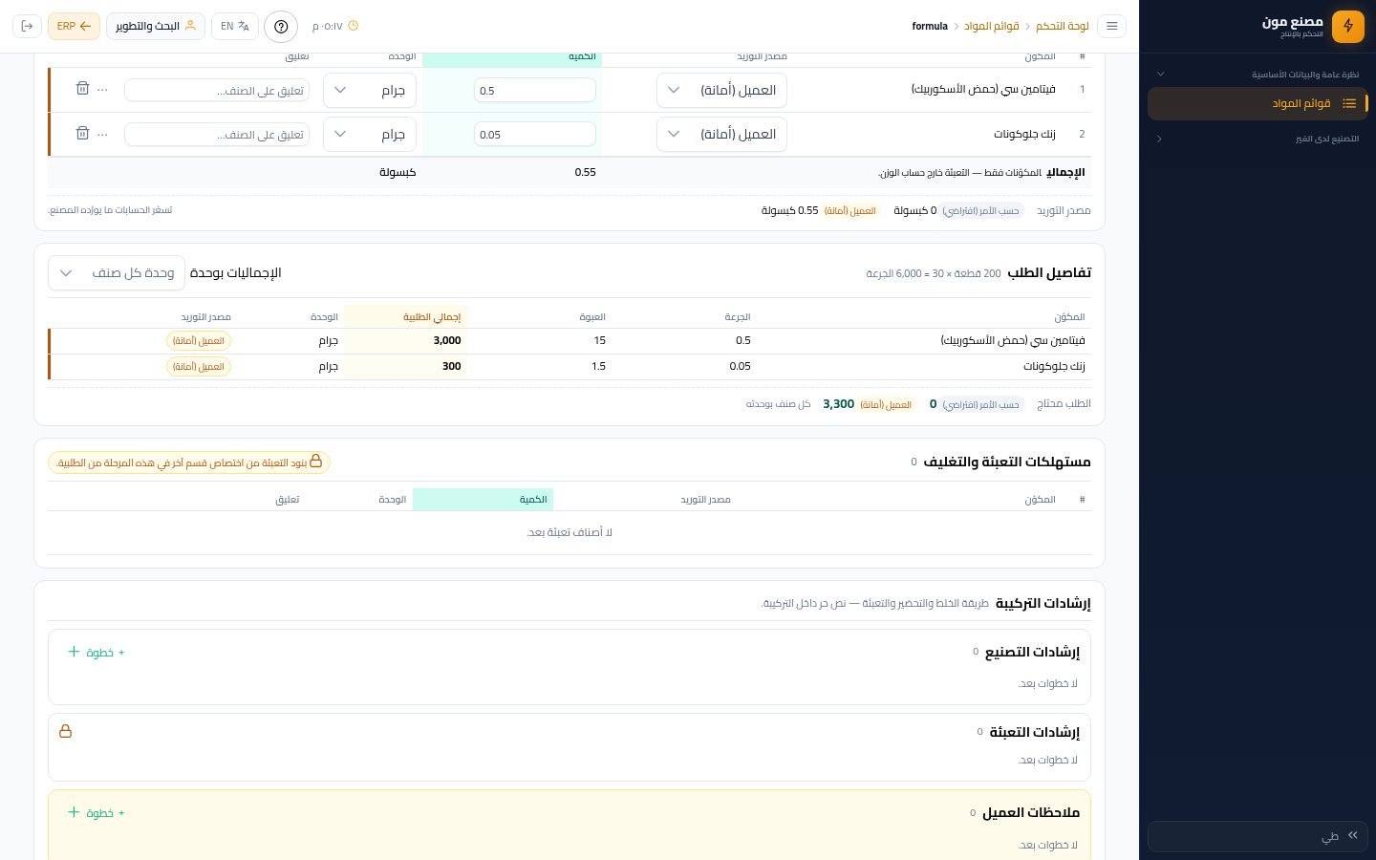The width and height of the screenshot is (1376, 860).
Task: Click the logout icon in top bar
Action: (27, 26)
